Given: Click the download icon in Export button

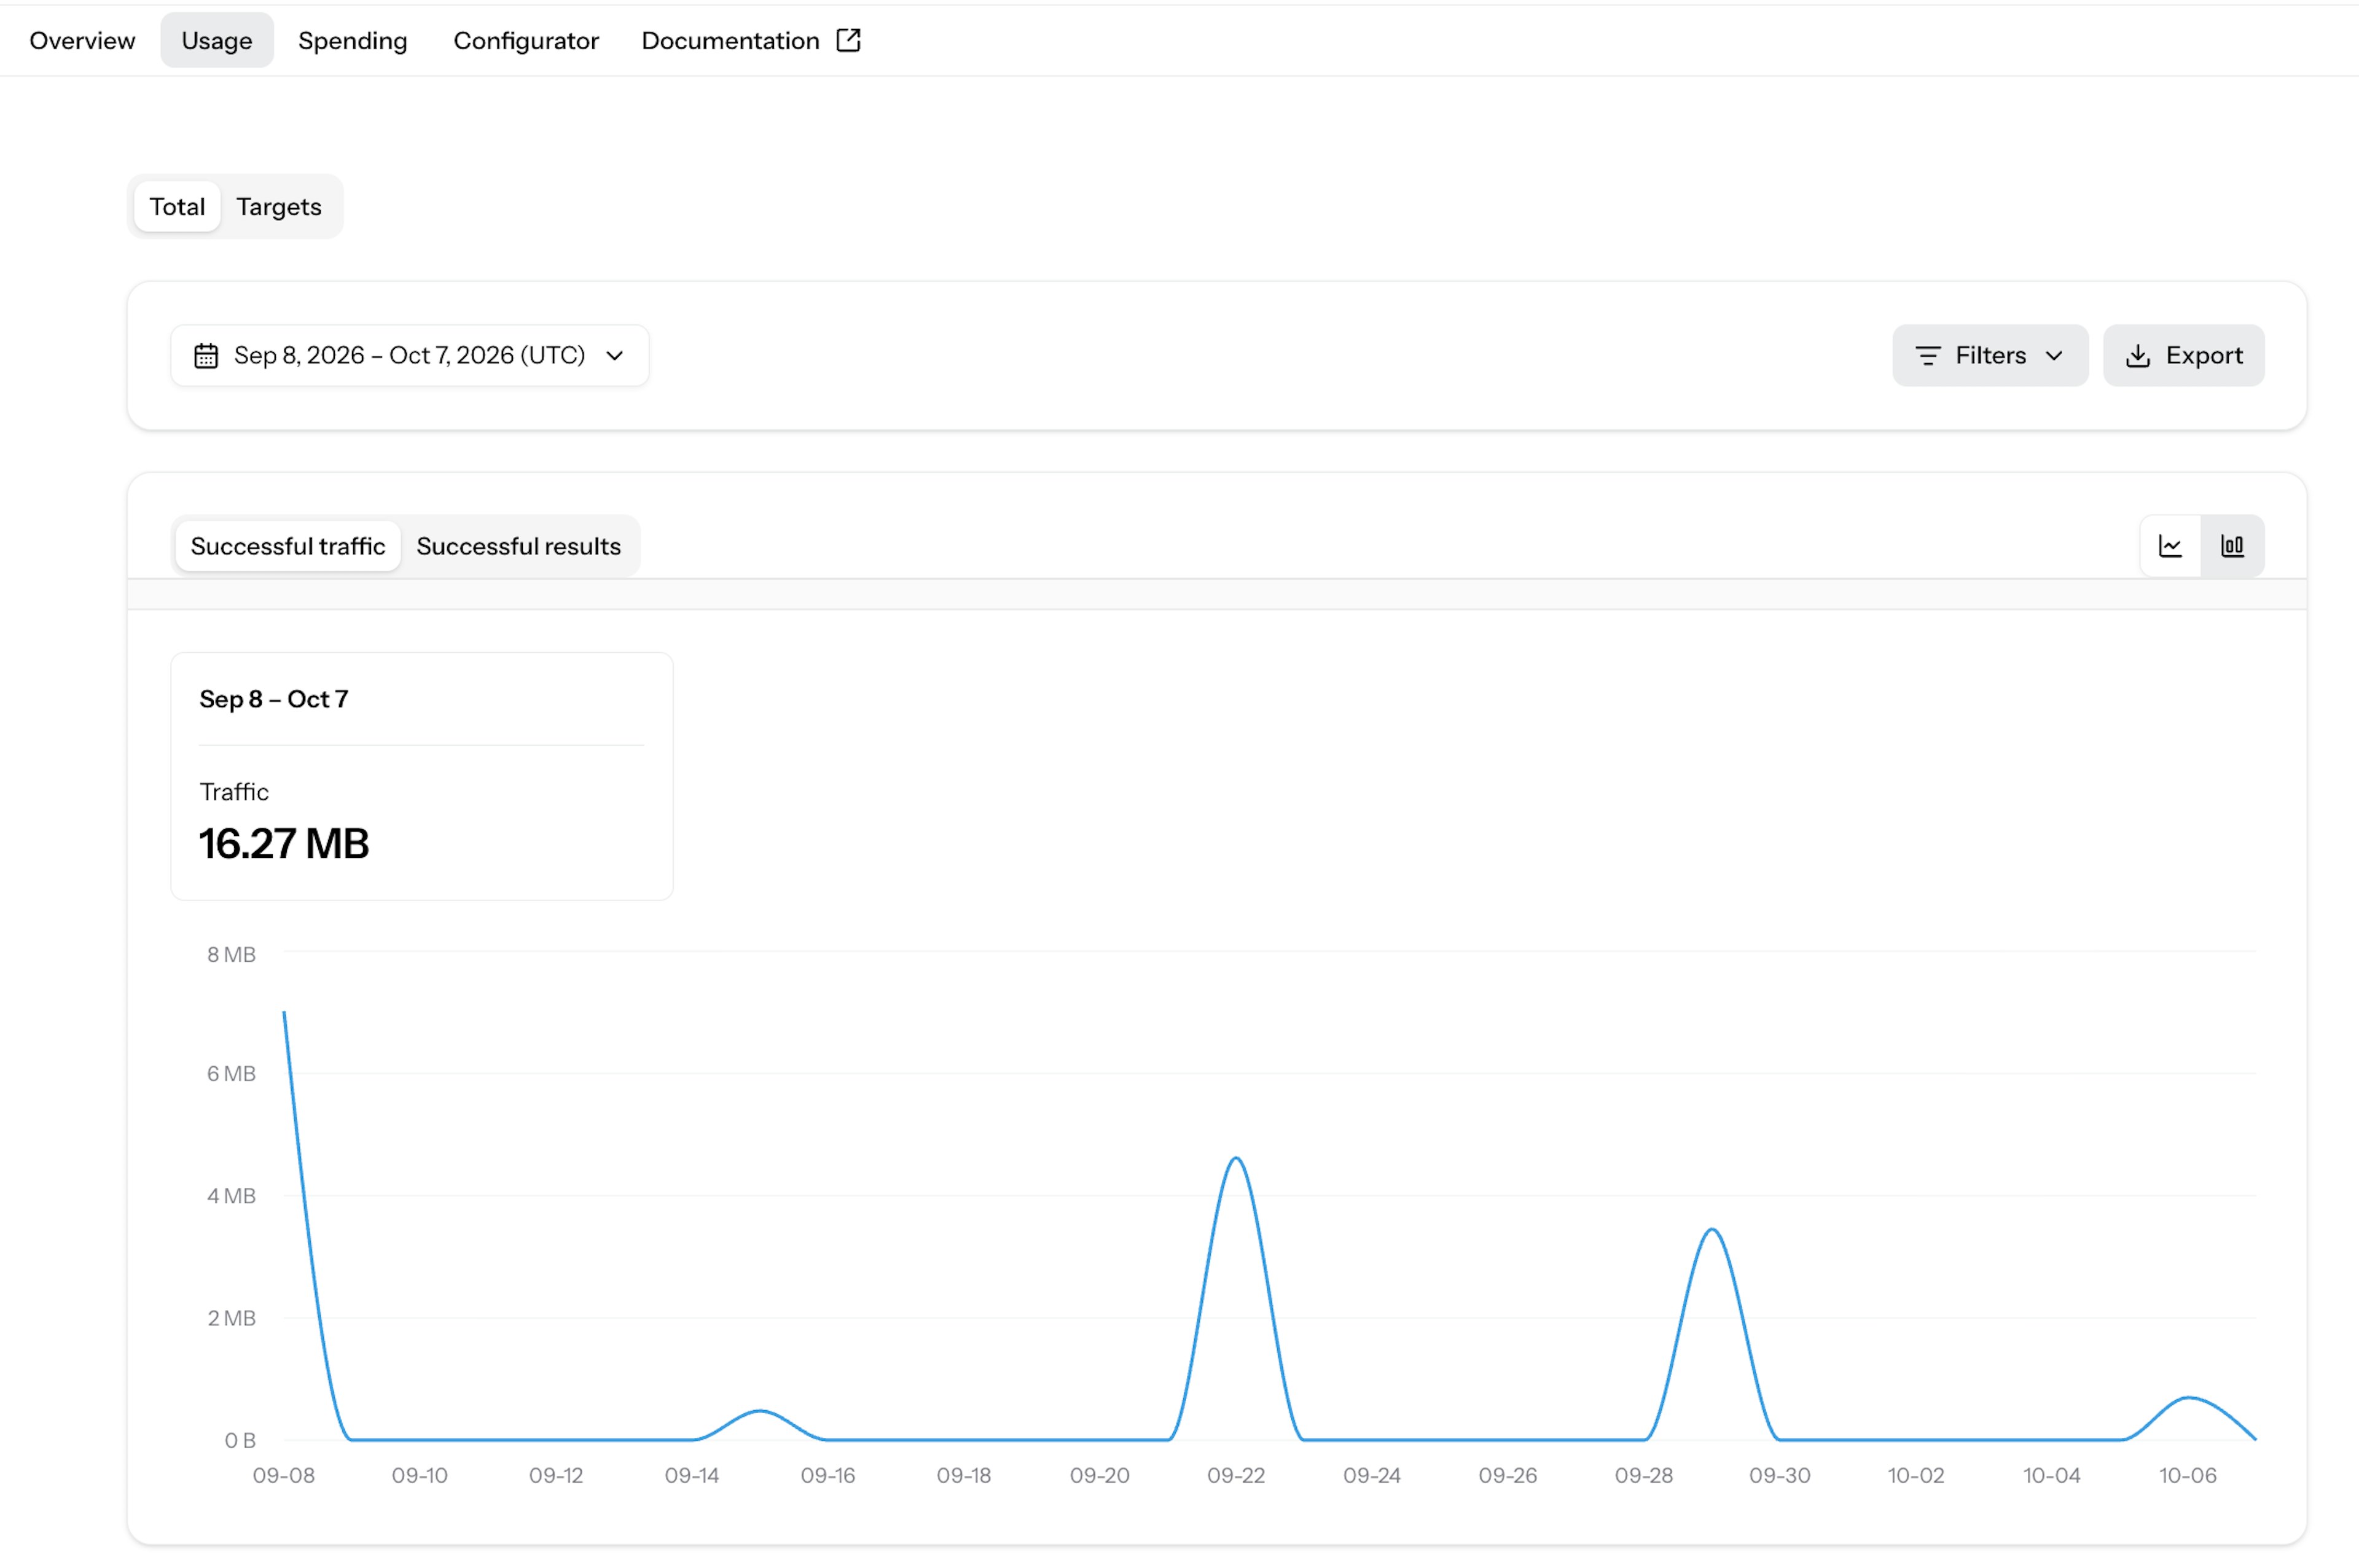Looking at the screenshot, I should tap(2138, 356).
